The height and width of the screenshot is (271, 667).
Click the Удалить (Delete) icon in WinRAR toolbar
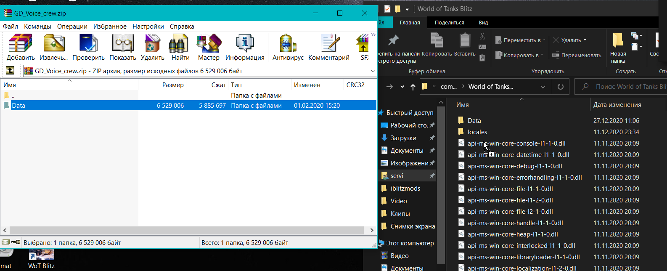[152, 47]
